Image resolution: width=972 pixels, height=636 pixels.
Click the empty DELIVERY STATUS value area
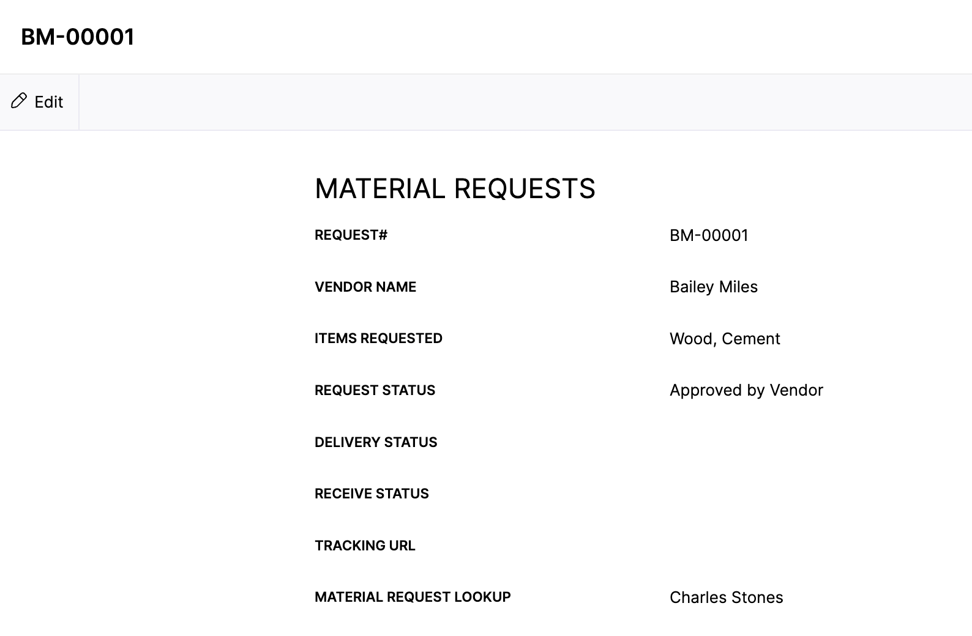tap(735, 442)
